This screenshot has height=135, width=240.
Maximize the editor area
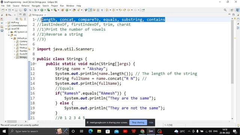pos(233,15)
